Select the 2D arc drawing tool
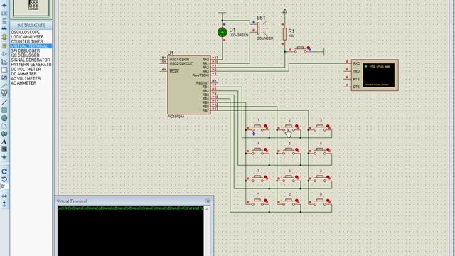Viewport: 455px width, 256px height. coord(4,126)
